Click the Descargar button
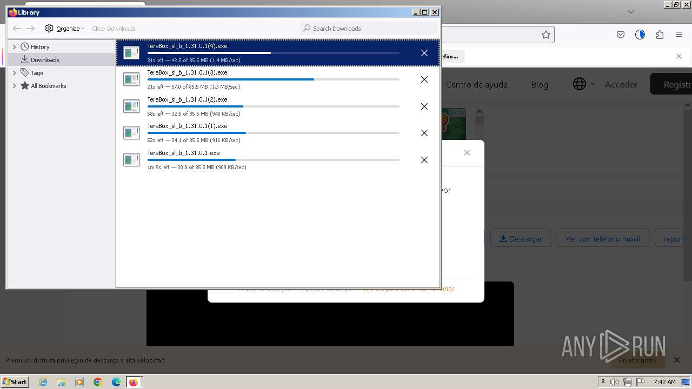This screenshot has height=389, width=692. coord(521,238)
